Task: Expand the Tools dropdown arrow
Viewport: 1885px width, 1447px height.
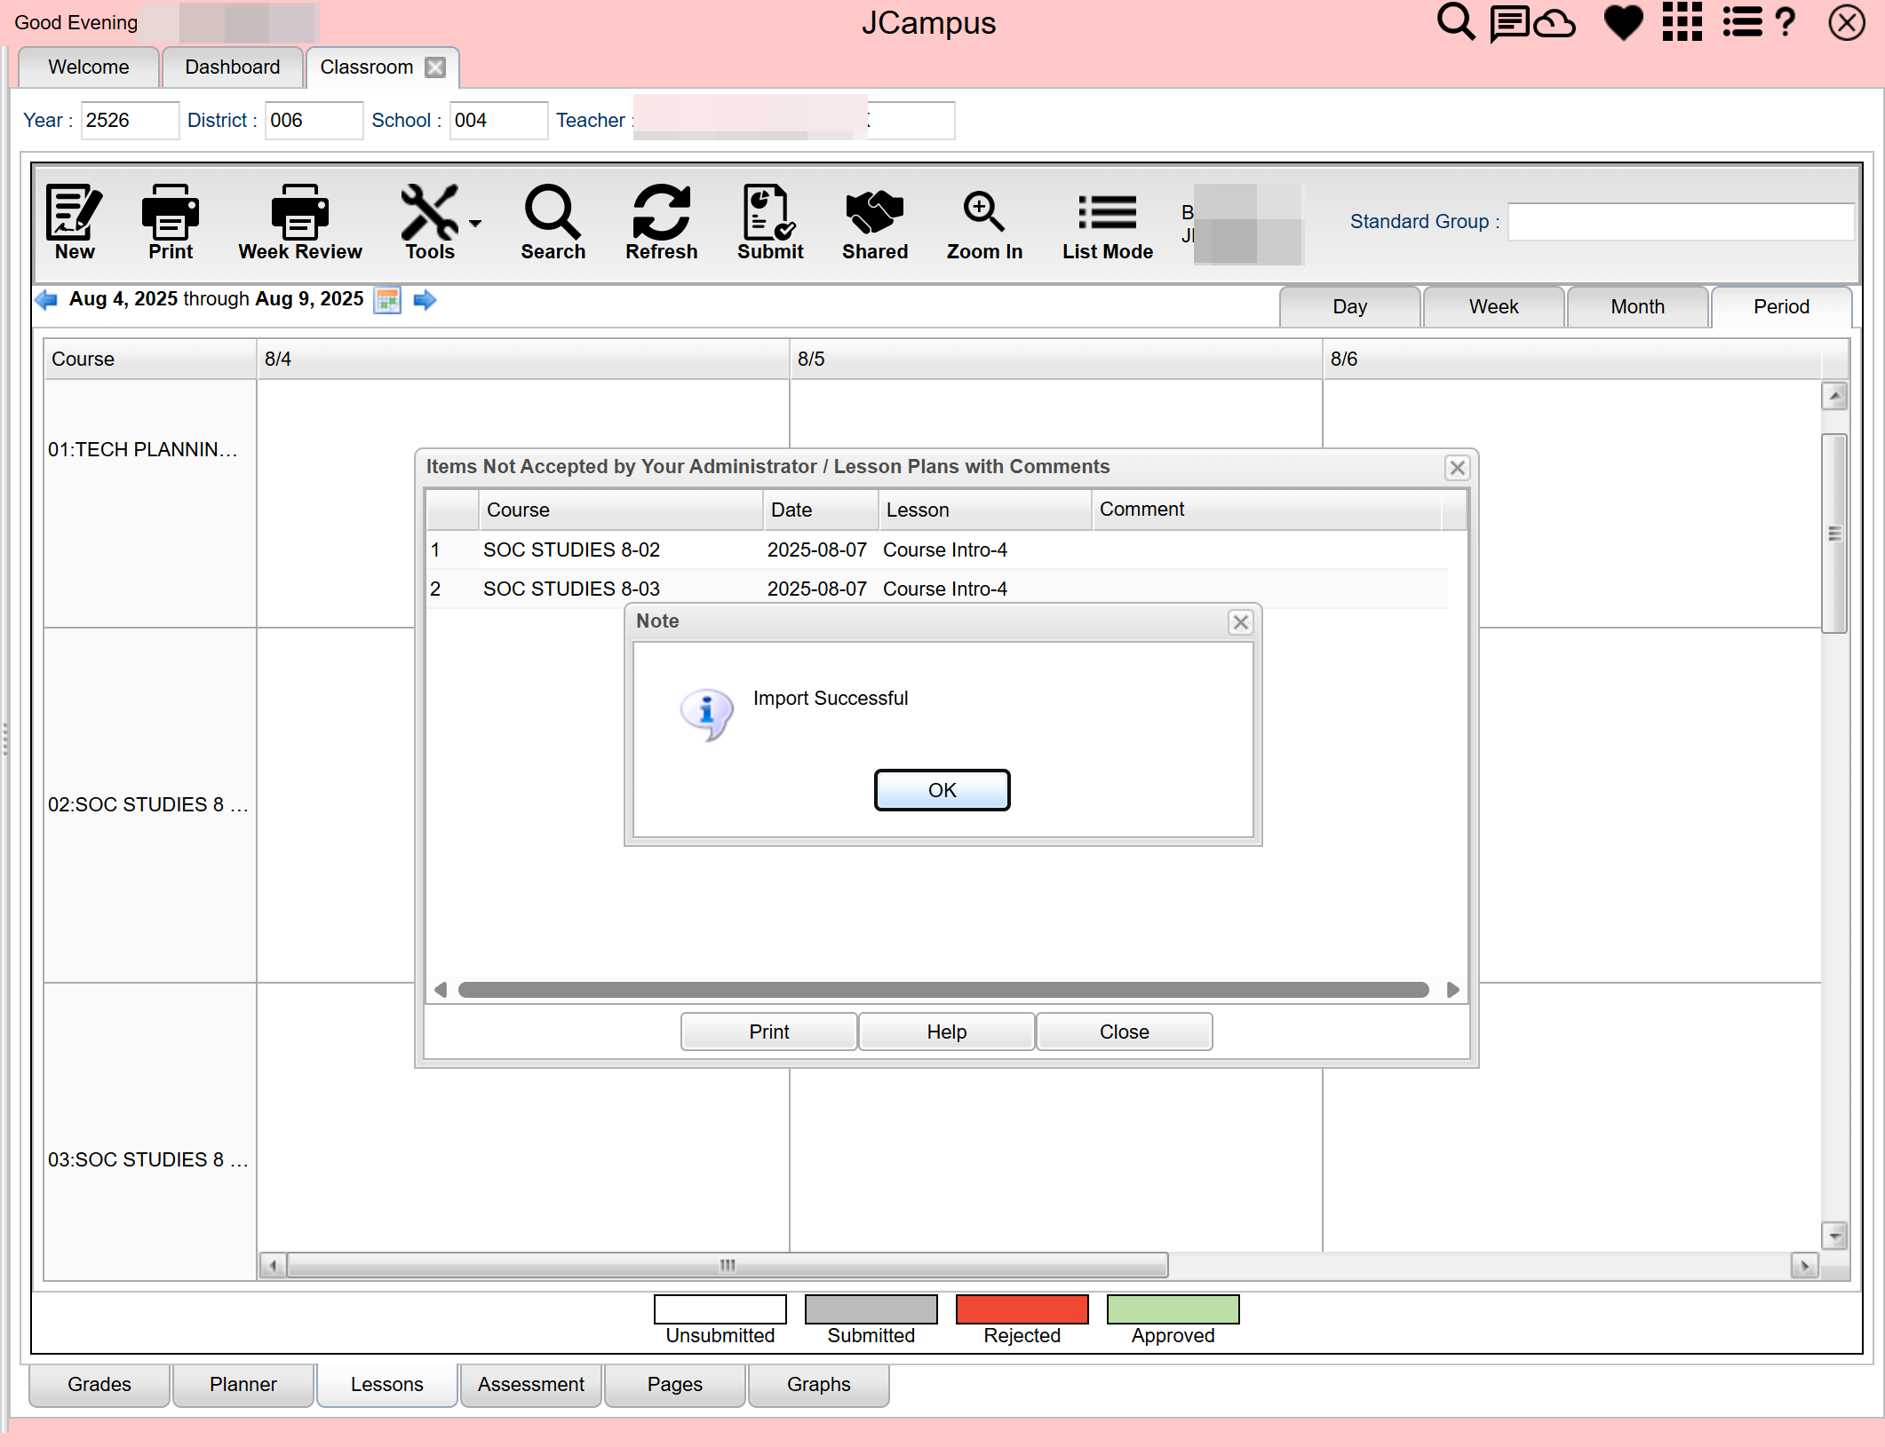Action: [475, 224]
